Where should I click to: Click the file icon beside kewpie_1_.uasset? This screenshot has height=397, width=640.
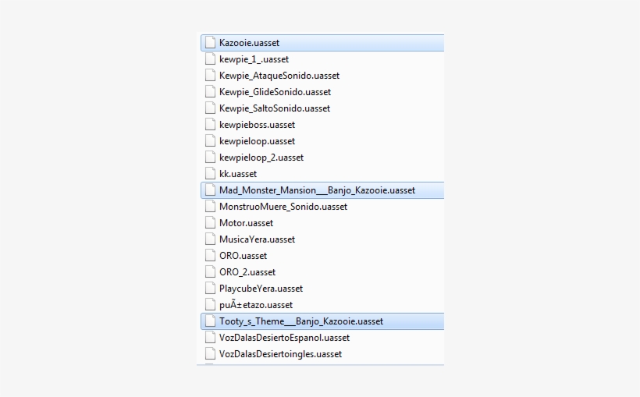coord(210,58)
